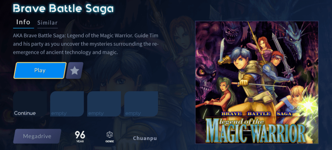Image resolution: width=332 pixels, height=150 pixels.
Task: Click the Megadrive platform button
Action: click(x=37, y=136)
